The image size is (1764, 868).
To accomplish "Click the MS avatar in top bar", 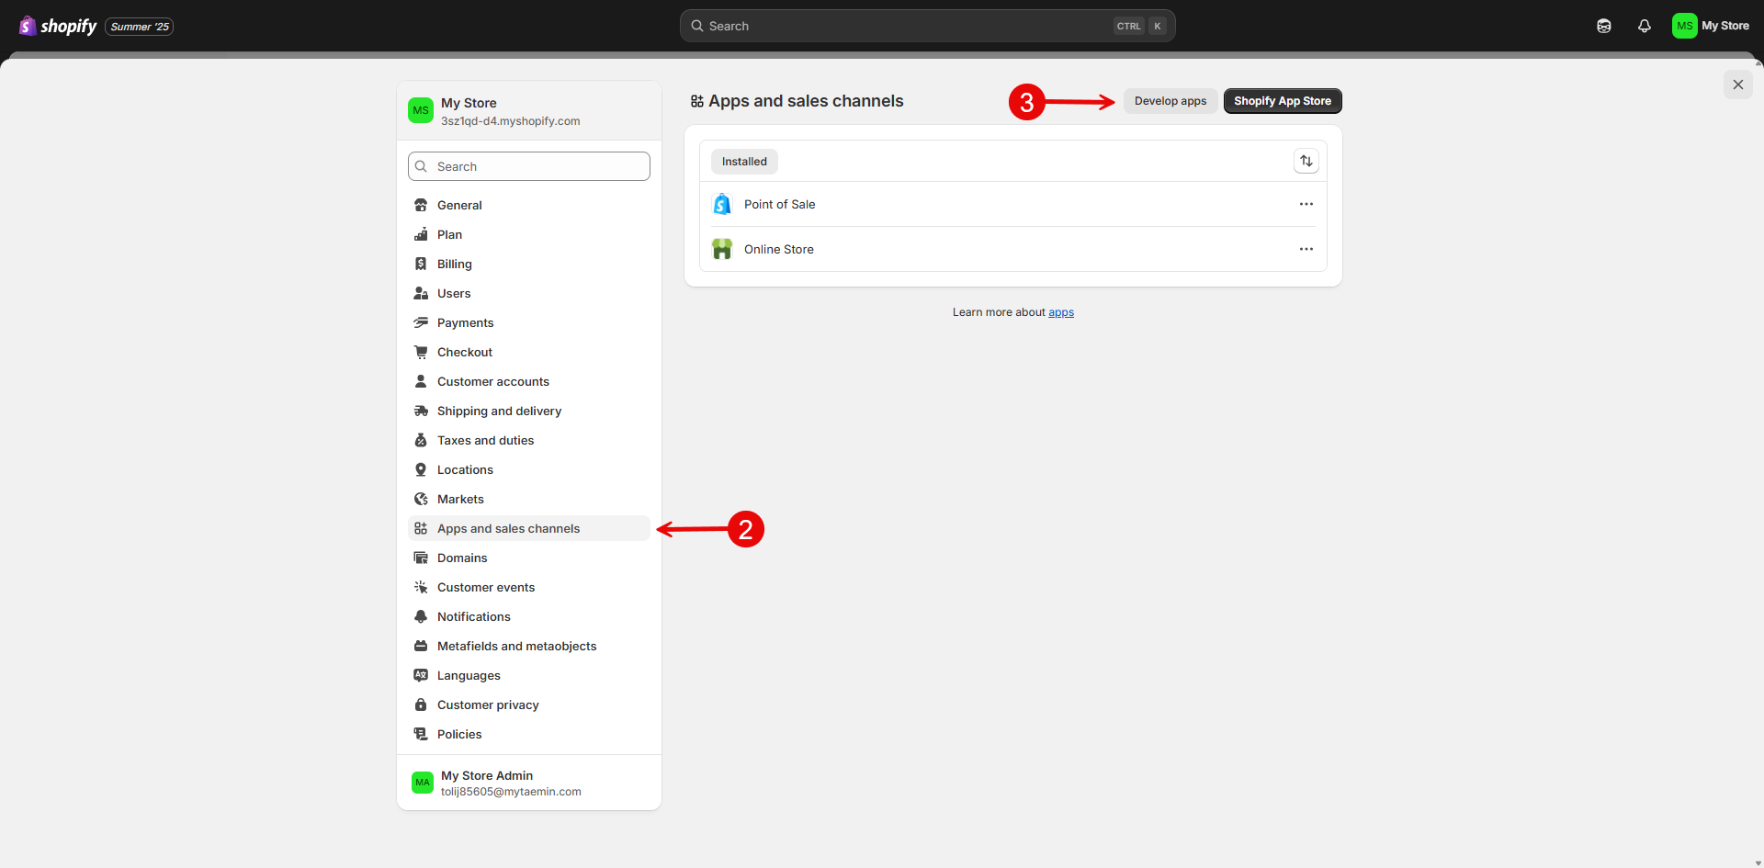I will pos(1684,26).
